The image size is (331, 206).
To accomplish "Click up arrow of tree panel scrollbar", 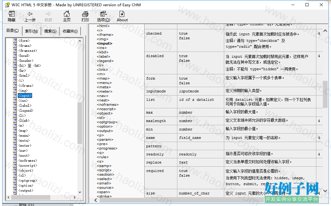I will click(80, 41).
